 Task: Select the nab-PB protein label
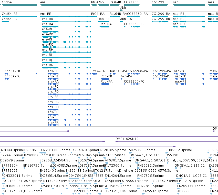click(x=181, y=81)
